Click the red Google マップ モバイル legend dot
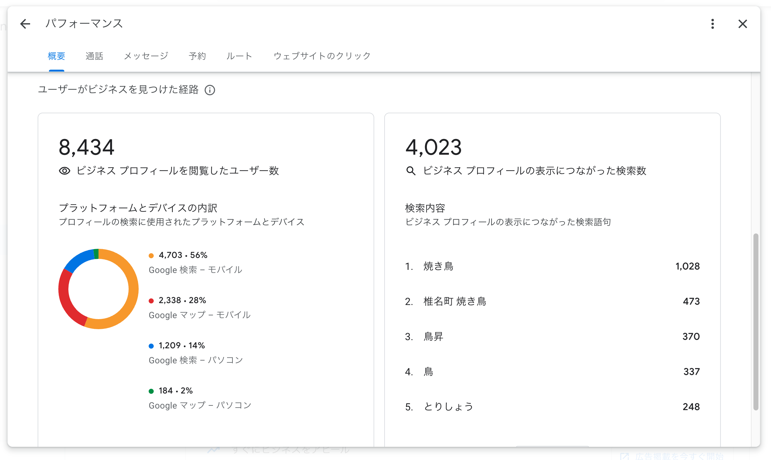Viewport: 771px width, 460px height. point(151,301)
